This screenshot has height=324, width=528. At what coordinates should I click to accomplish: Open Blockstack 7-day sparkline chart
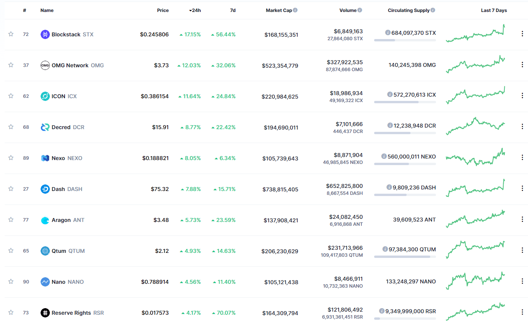coord(475,34)
